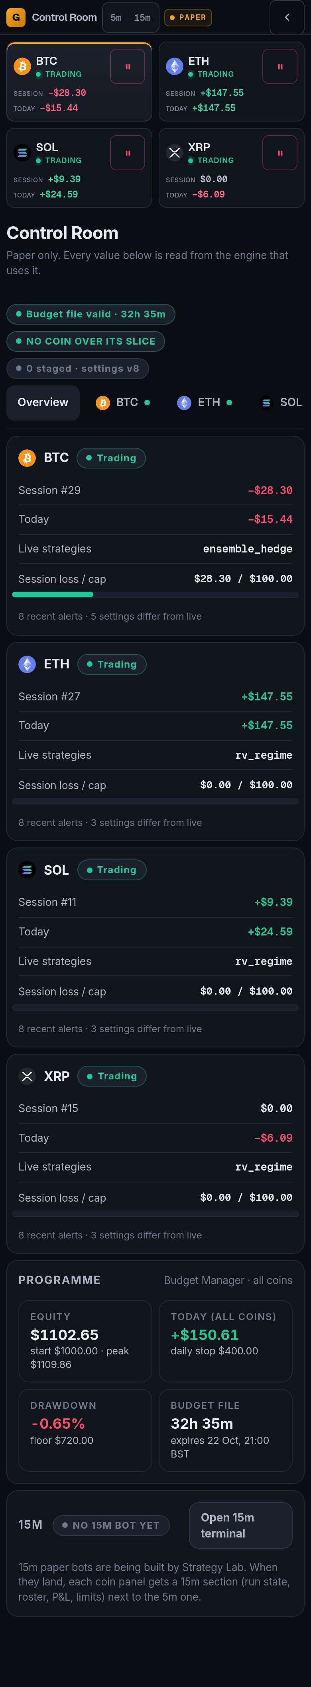Toggle the PAPER mode badge

click(187, 18)
